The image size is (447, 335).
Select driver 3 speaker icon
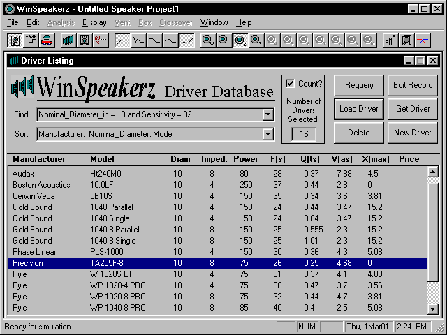tap(256, 40)
